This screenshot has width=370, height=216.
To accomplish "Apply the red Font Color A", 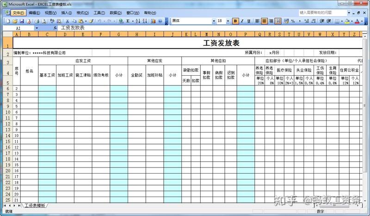I will pos(357,21).
